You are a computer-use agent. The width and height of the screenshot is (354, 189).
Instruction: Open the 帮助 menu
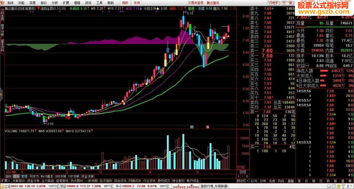(110, 3)
